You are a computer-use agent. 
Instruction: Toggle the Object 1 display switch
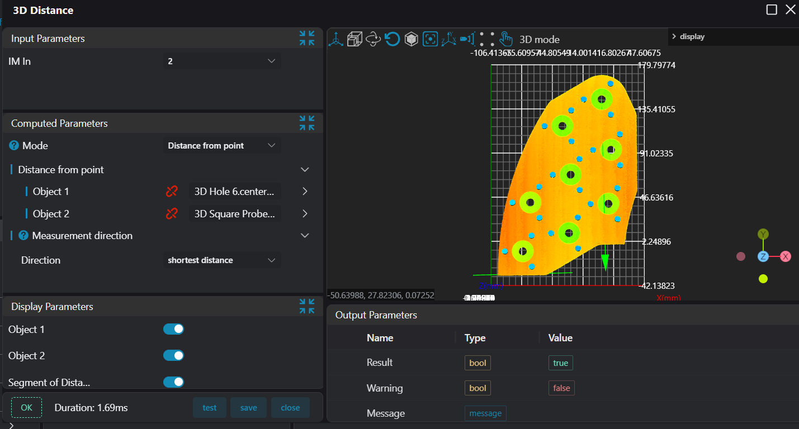point(173,329)
